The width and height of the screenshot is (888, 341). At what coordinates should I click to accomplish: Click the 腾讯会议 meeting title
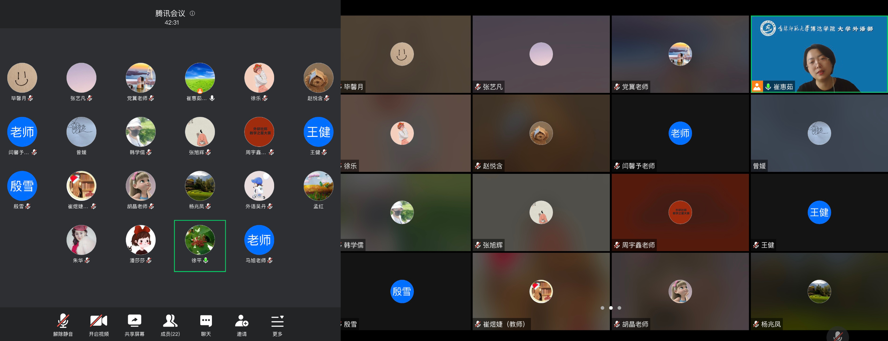coord(170,13)
